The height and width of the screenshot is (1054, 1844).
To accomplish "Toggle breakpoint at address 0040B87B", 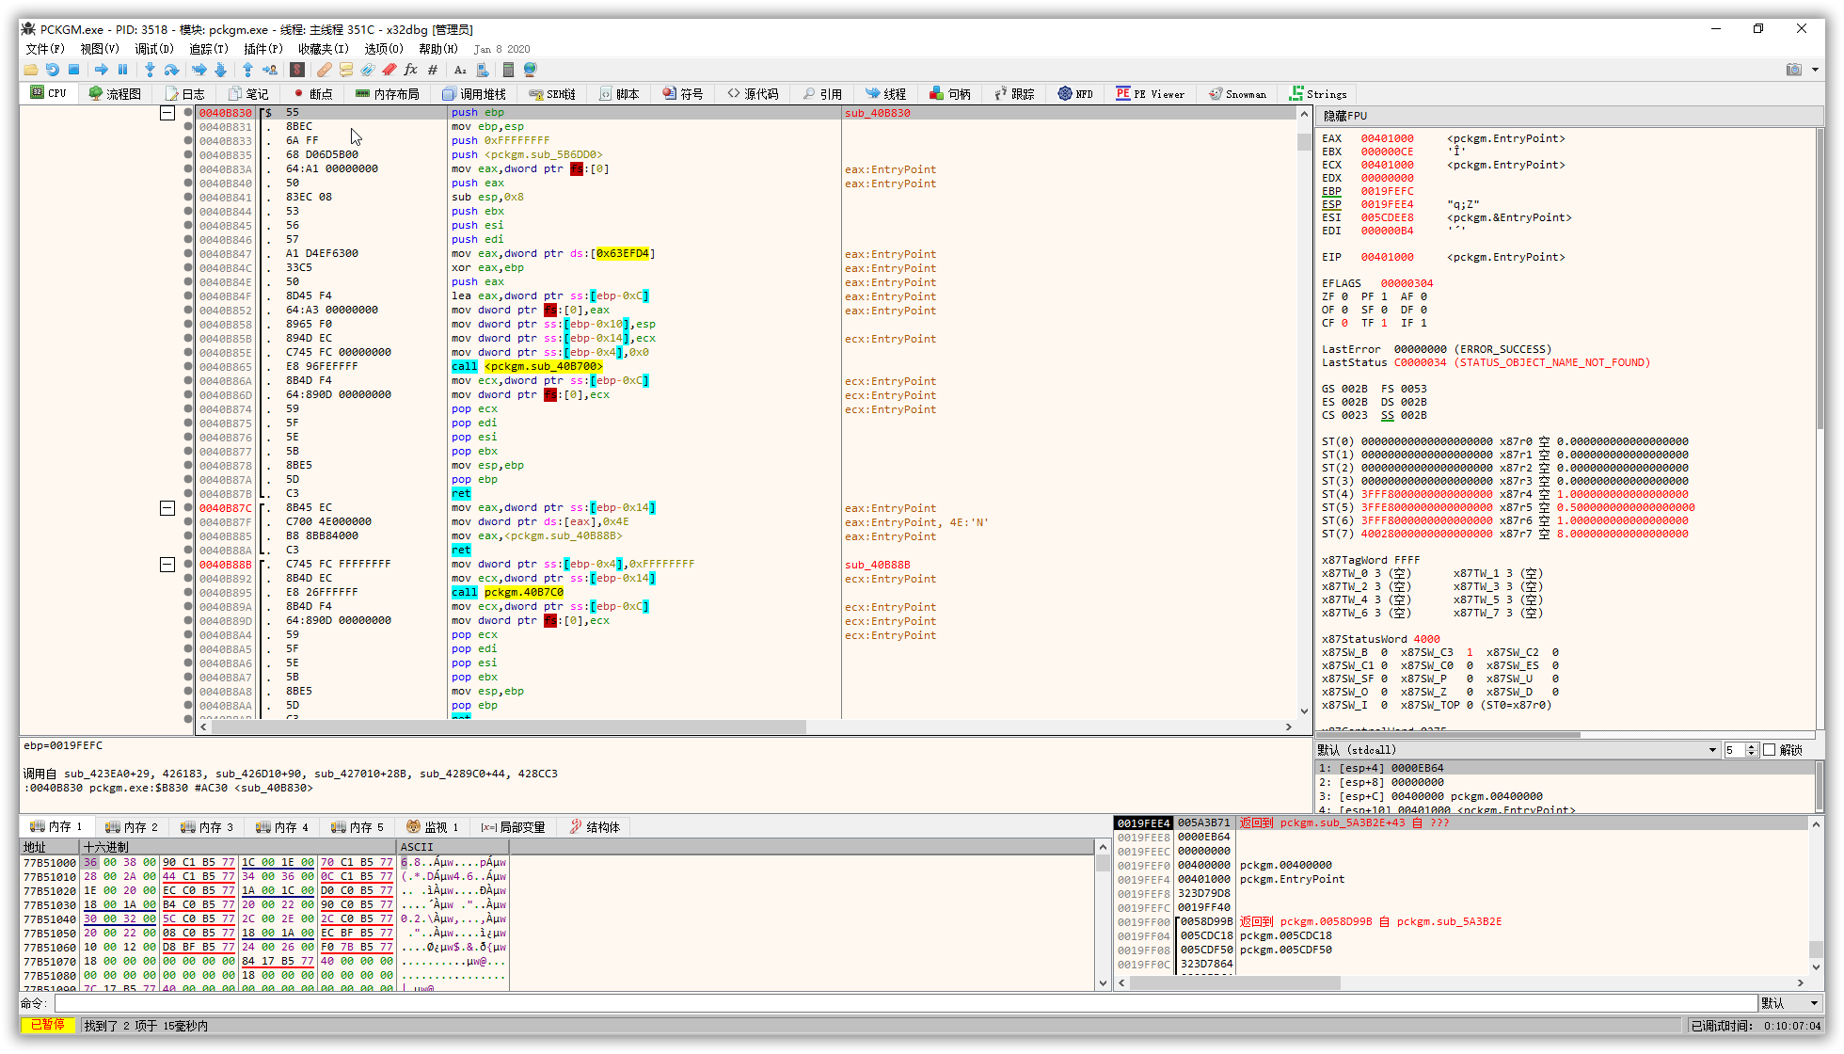I will click(x=188, y=494).
